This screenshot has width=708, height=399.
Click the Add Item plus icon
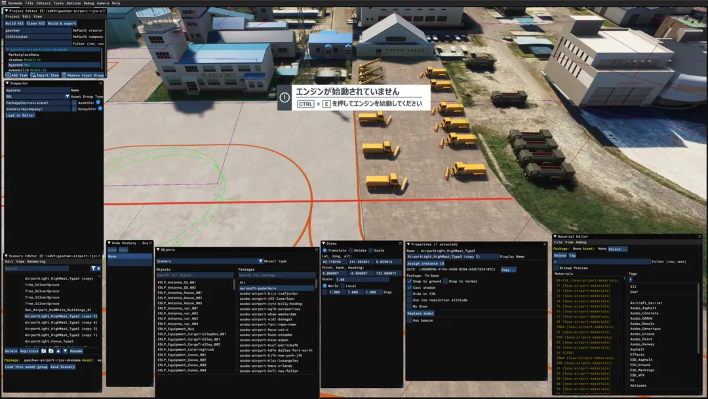click(8, 75)
